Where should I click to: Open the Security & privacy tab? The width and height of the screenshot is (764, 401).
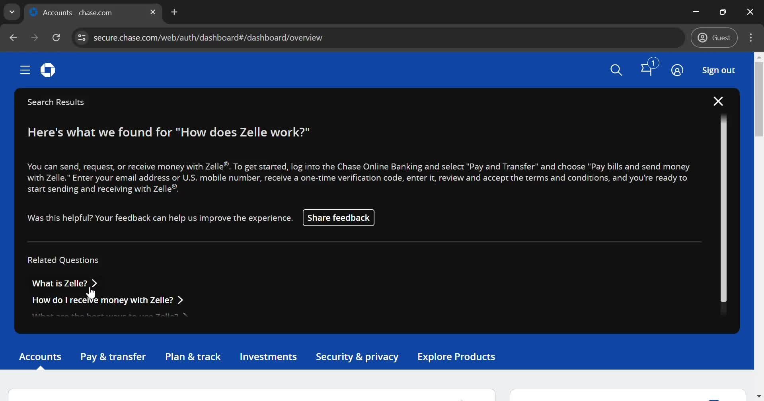point(357,357)
